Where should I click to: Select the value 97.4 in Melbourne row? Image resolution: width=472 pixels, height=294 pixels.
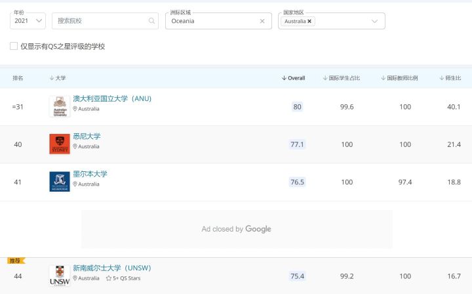(x=405, y=182)
